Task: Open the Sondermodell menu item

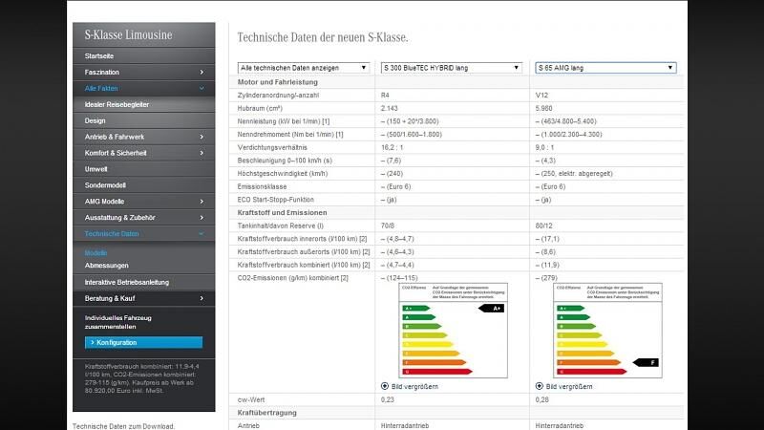Action: coord(105,185)
